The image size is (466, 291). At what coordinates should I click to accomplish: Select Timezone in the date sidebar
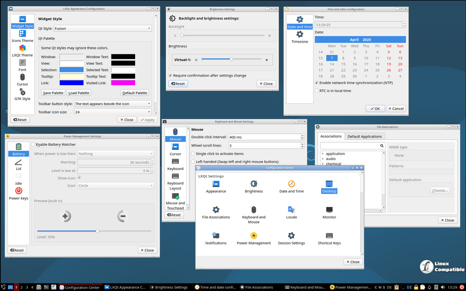pos(300,36)
